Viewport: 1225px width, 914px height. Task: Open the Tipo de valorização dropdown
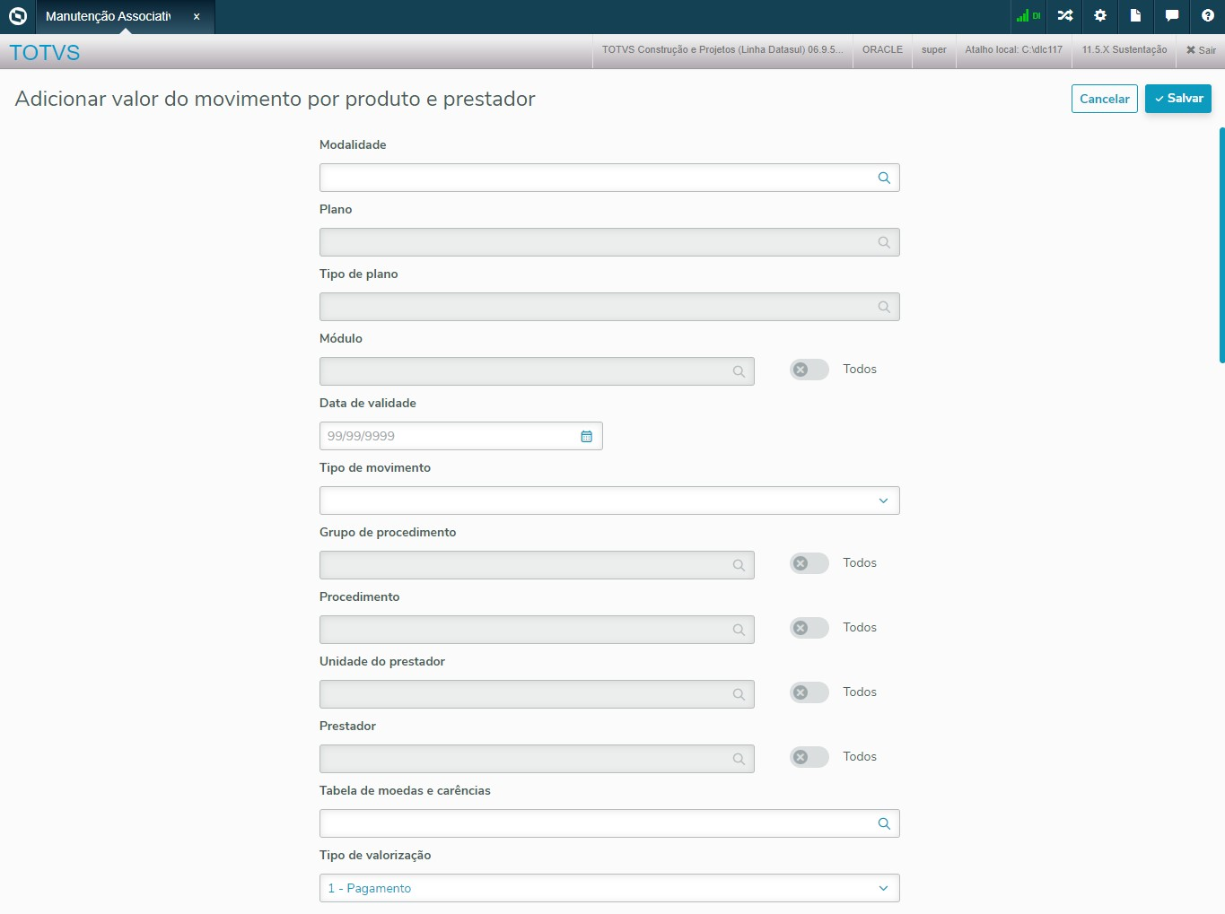click(x=883, y=888)
